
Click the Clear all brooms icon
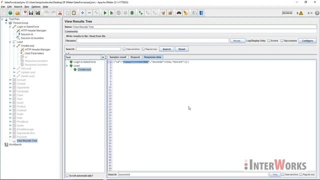[170, 13]
